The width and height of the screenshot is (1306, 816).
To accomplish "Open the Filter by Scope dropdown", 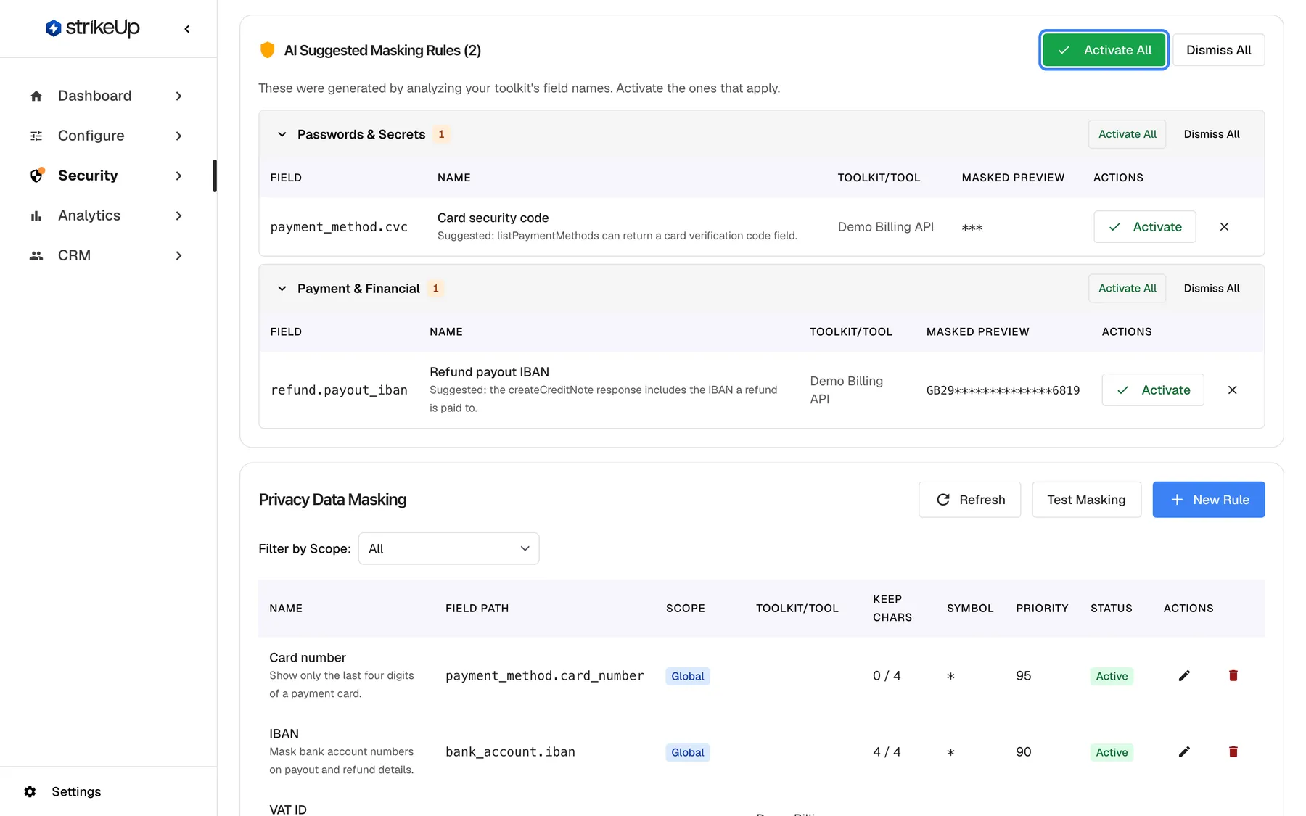I will 448,548.
